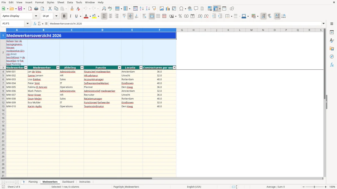Image resolution: width=337 pixels, height=189 pixels.
Task: Toggle Underline formatting
Action: pyautogui.click(x=76, y=16)
